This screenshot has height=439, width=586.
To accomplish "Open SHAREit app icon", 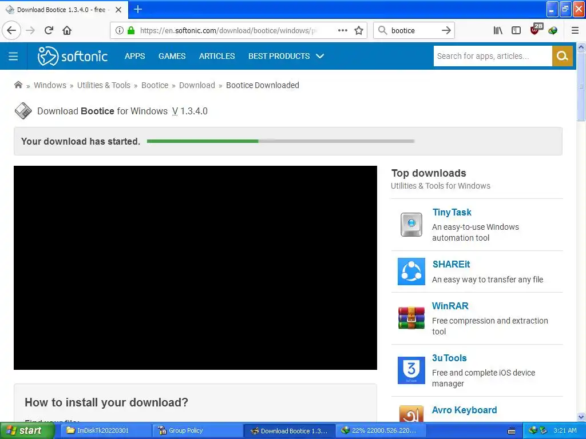I will click(x=411, y=272).
